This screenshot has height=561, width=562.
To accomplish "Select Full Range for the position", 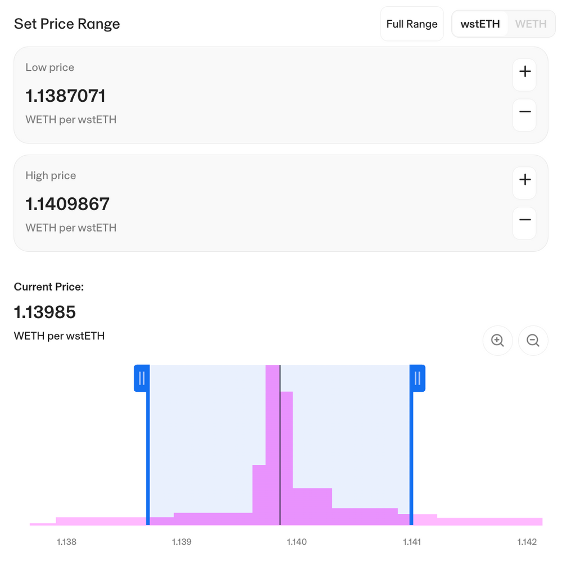I will click(x=412, y=24).
